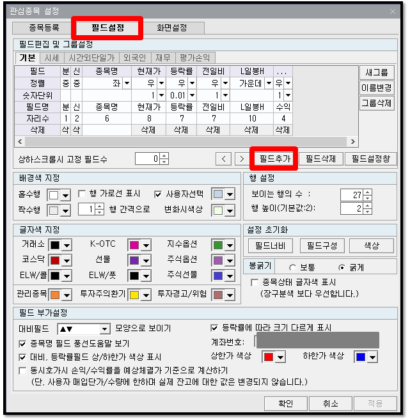Reset field widths with 필드너비 button

pos(271,245)
